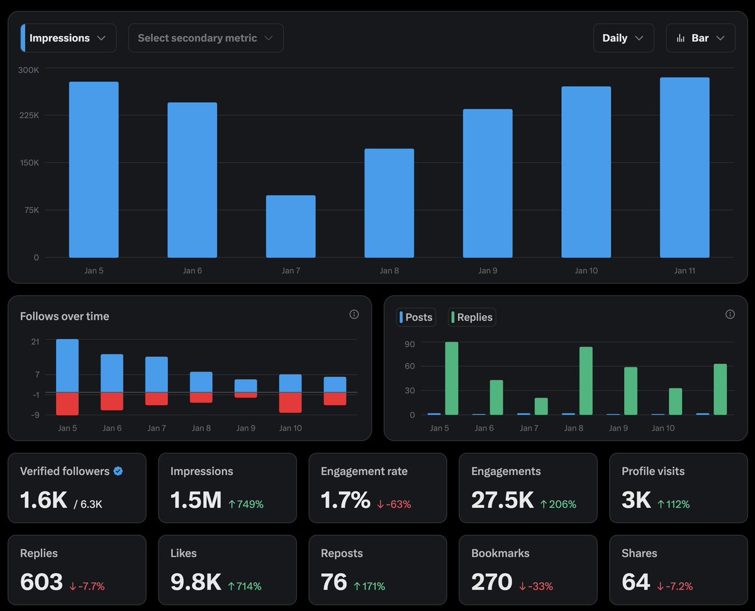Image resolution: width=755 pixels, height=611 pixels.
Task: Click the bar chart icon in the chart selector
Action: [681, 38]
